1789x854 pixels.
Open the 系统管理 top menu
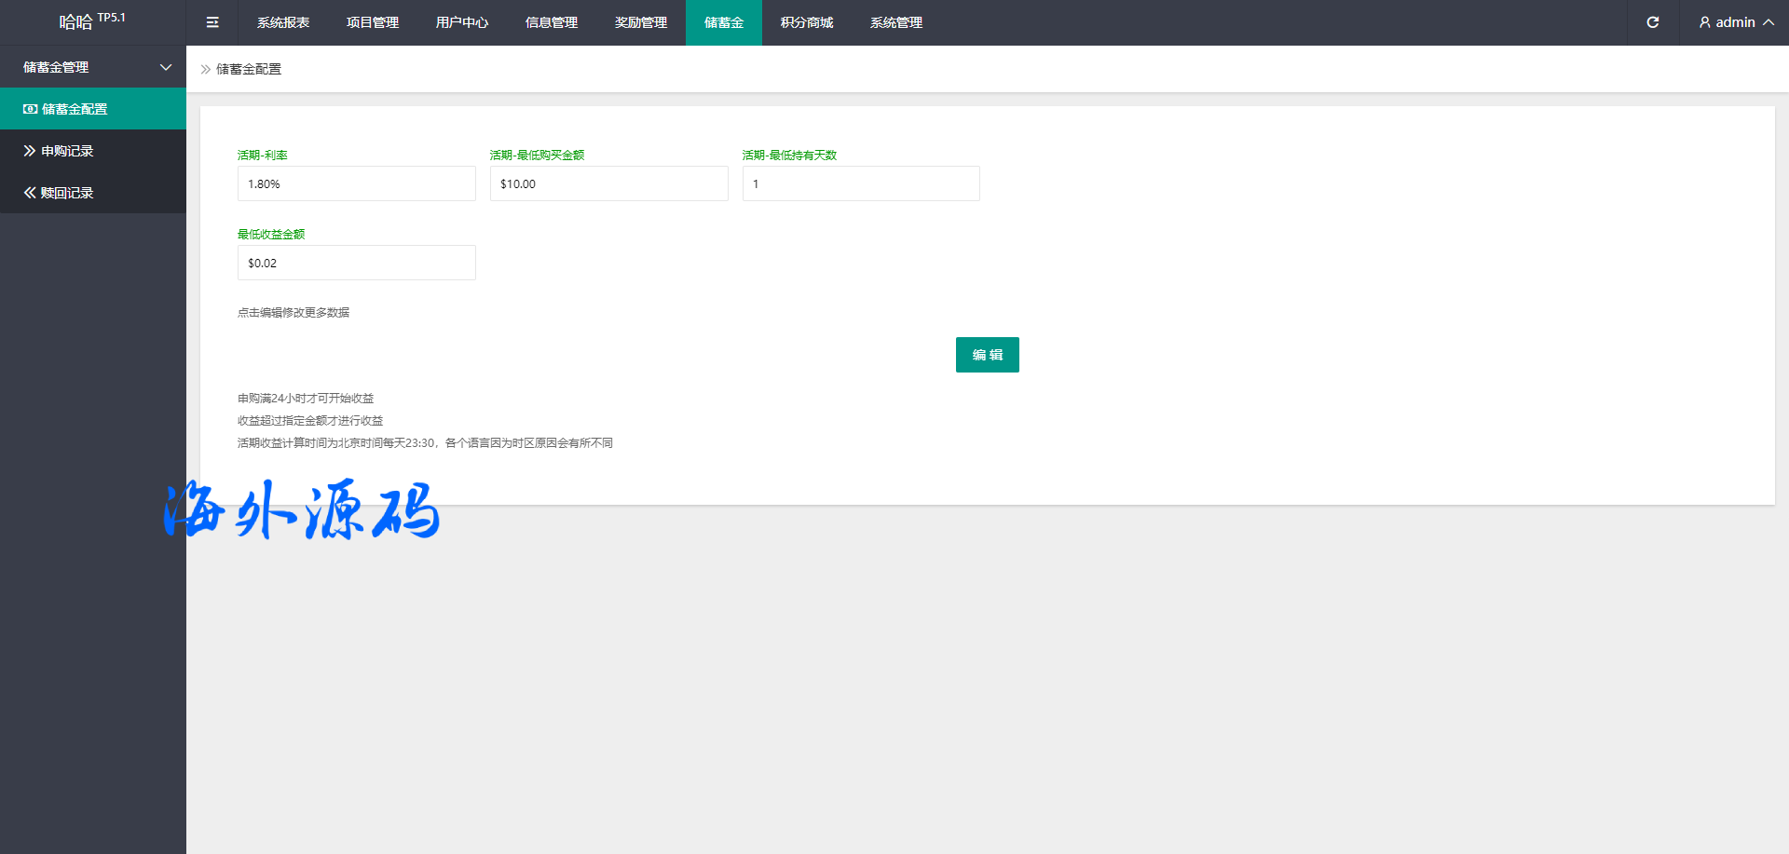tap(896, 22)
